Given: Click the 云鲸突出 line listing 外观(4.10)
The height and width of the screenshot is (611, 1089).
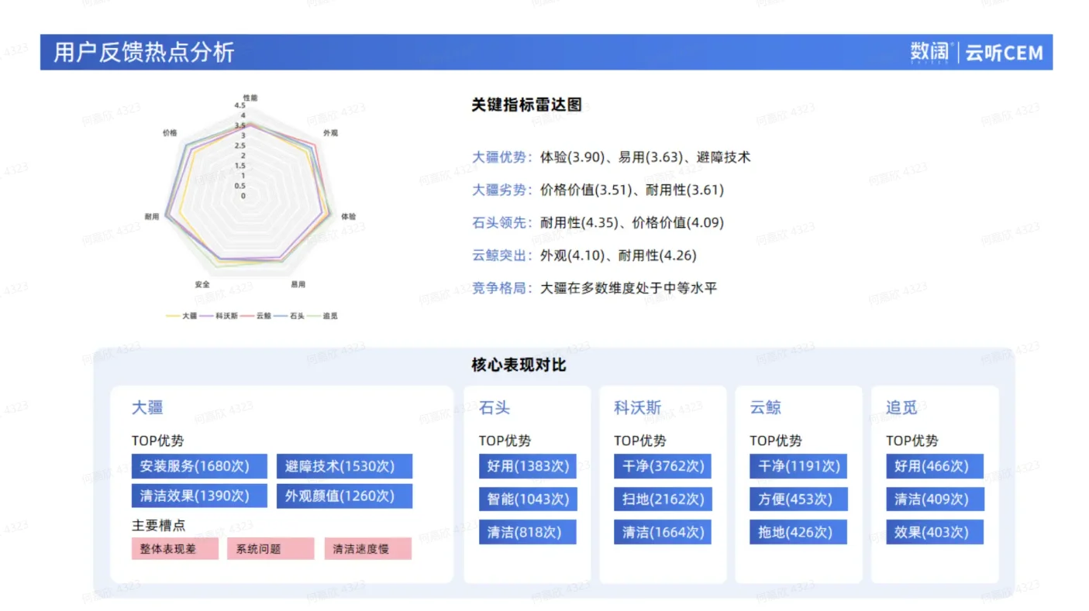Looking at the screenshot, I should click(584, 256).
